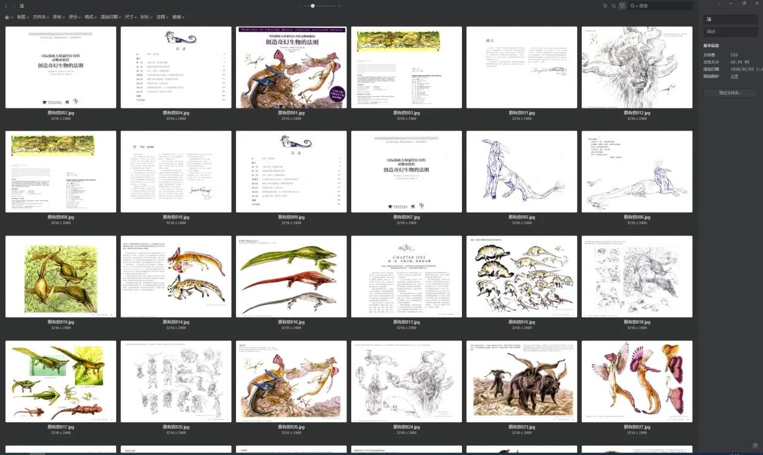This screenshot has width=763, height=455.
Task: Select thumbnail 朋有信002.jpg
Action: pyautogui.click(x=61, y=67)
